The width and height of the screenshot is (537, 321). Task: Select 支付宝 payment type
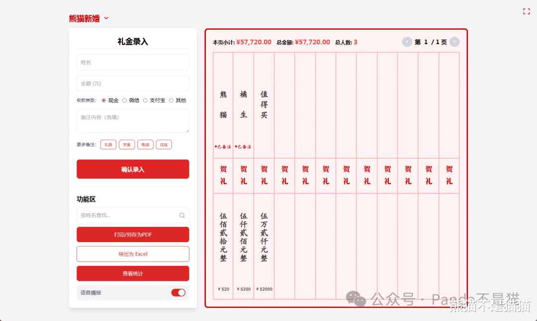tap(145, 100)
